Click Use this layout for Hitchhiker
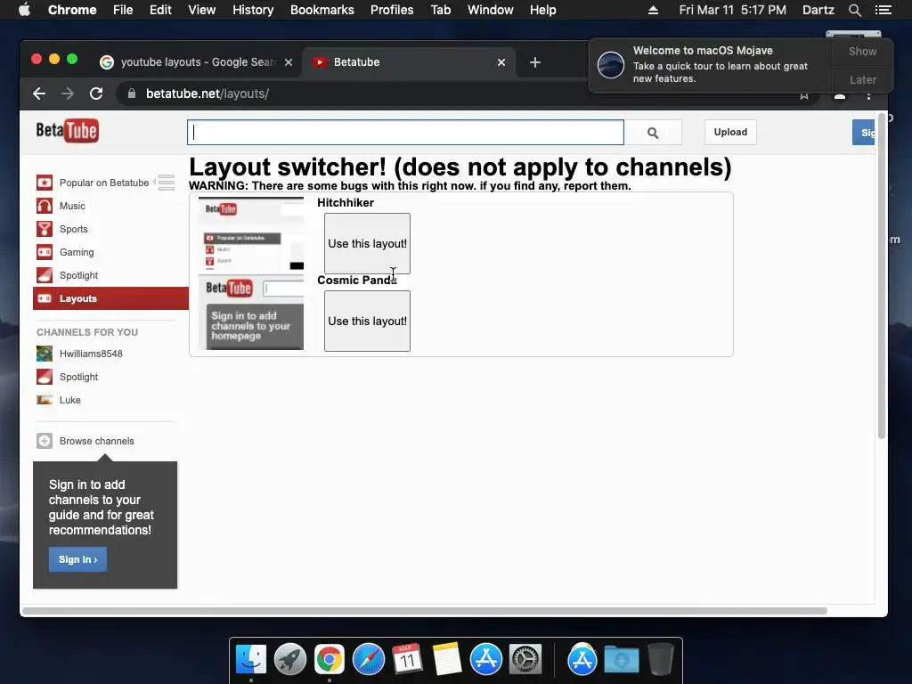The image size is (912, 684). click(367, 244)
